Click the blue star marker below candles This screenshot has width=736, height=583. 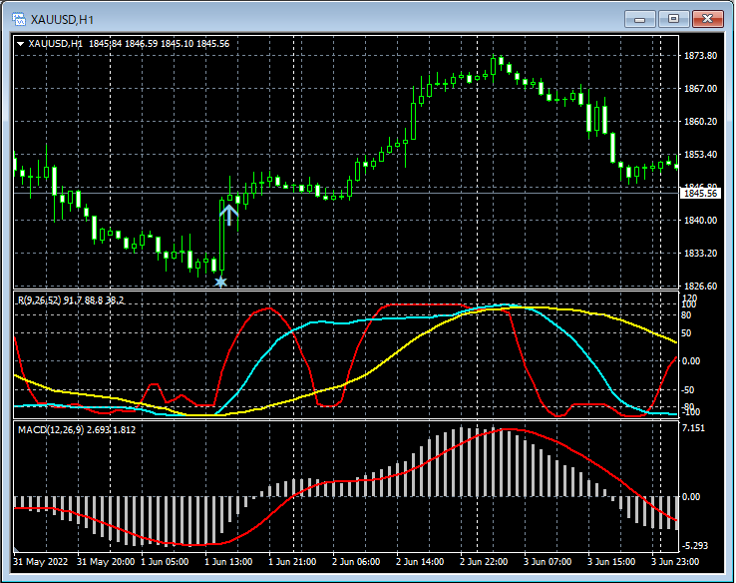click(x=220, y=283)
